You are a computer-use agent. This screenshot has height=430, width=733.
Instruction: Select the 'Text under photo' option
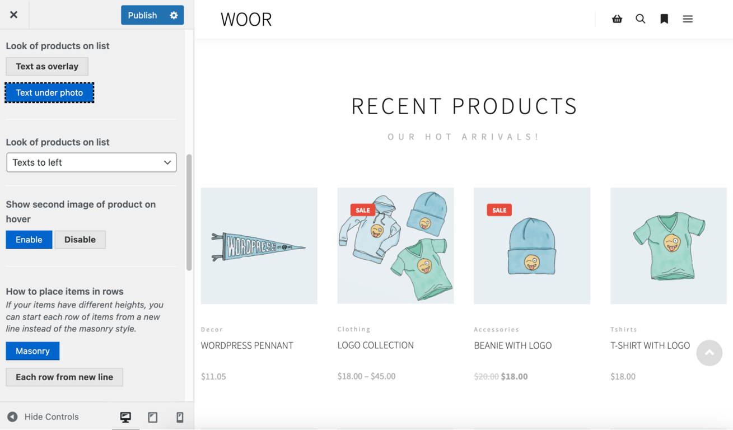pos(49,92)
